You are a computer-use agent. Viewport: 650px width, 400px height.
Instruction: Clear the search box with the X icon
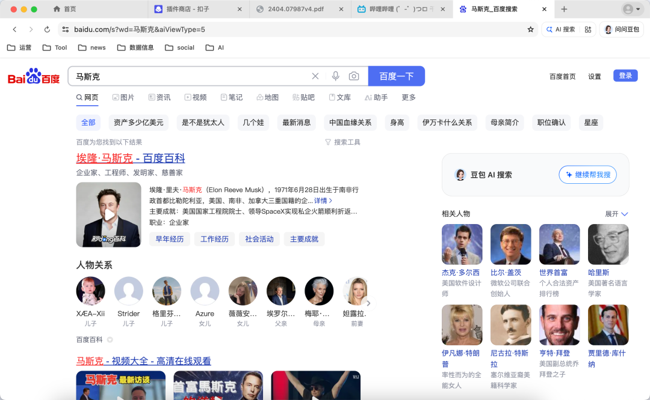[x=315, y=76]
